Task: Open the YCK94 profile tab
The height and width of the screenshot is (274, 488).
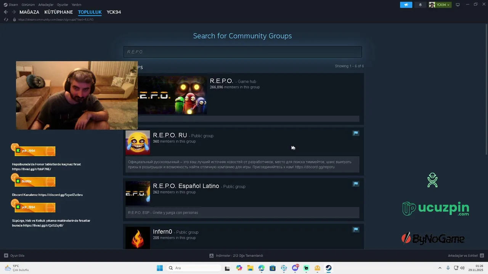Action: click(114, 12)
